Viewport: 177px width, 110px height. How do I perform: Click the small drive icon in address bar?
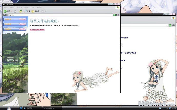10,15
